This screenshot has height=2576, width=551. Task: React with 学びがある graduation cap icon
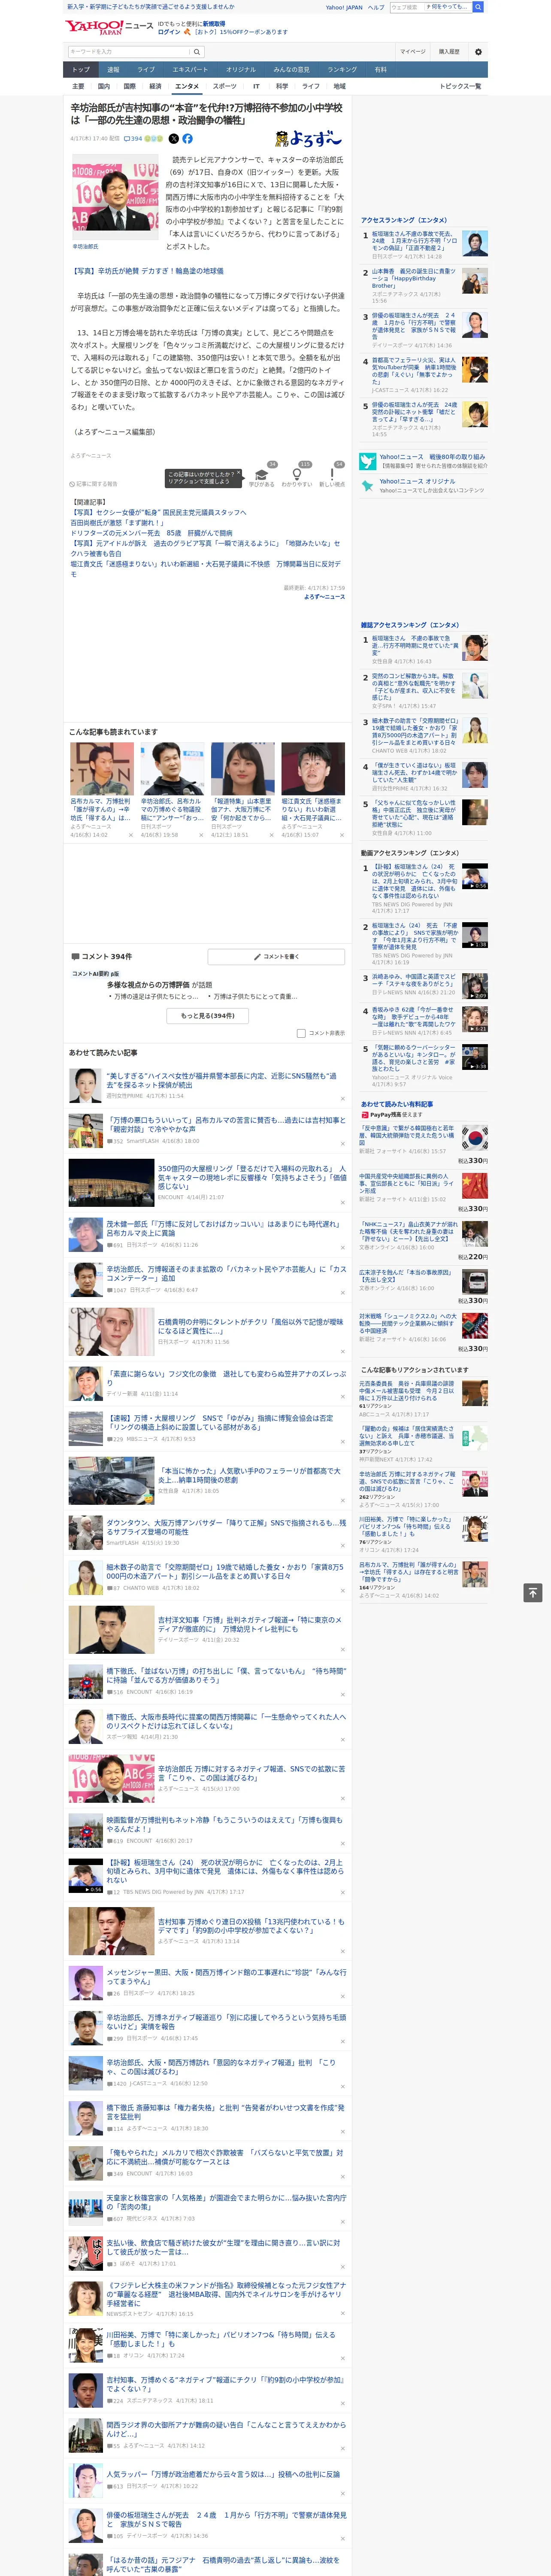point(262,474)
